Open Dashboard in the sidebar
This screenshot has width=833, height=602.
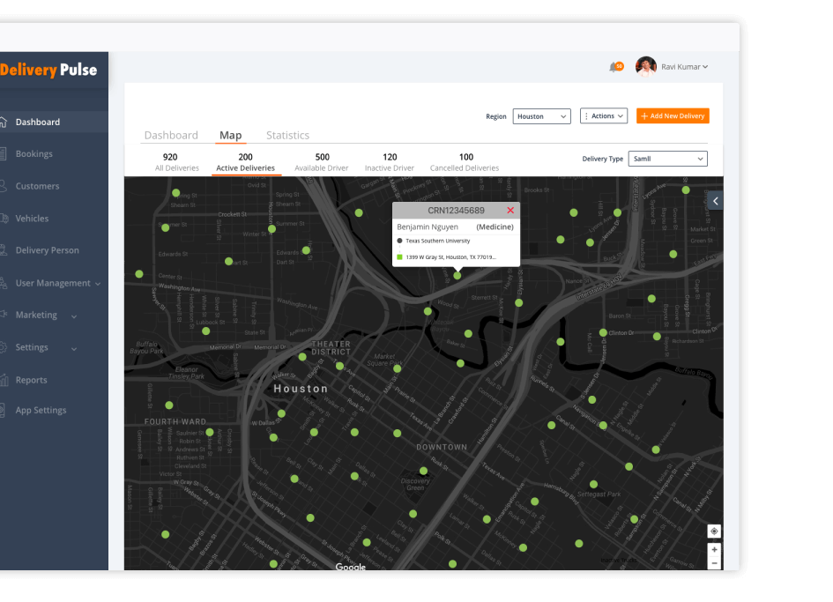point(38,123)
